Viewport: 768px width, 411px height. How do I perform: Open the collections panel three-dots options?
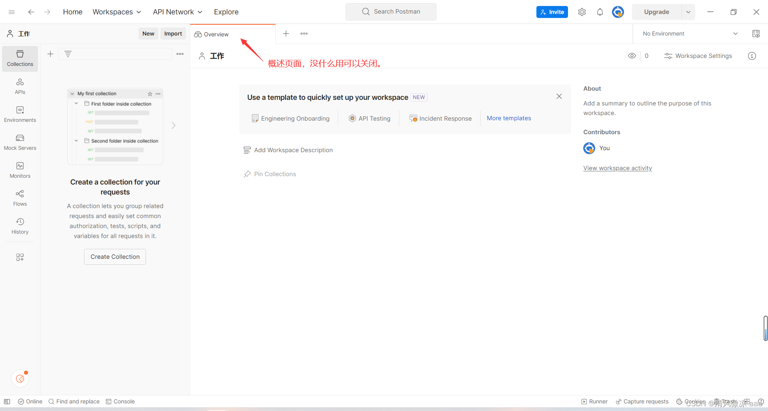pos(180,54)
